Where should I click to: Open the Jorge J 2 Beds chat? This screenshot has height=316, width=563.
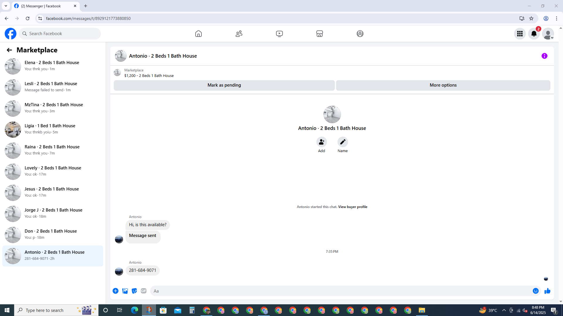(x=53, y=214)
